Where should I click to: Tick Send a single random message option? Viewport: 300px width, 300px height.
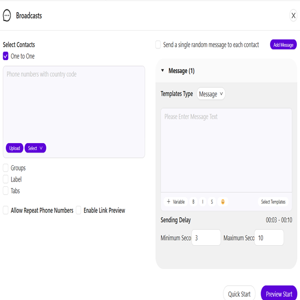158,45
